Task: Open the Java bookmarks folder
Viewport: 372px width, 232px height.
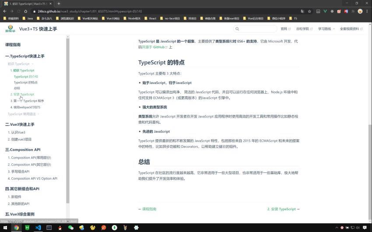Action: click(x=28, y=18)
